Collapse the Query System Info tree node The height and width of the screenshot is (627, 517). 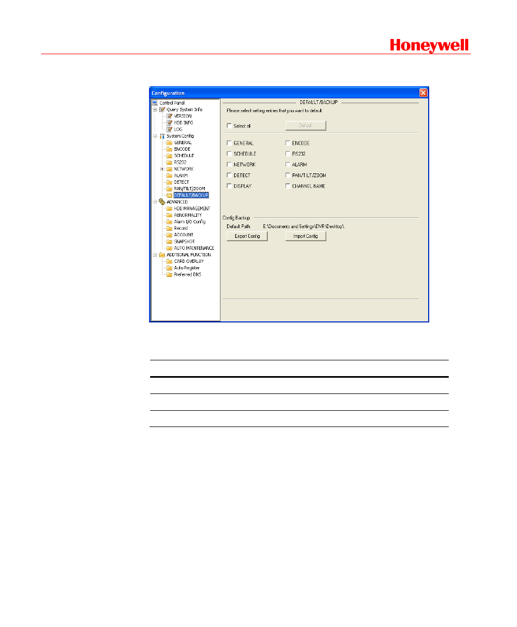[155, 109]
